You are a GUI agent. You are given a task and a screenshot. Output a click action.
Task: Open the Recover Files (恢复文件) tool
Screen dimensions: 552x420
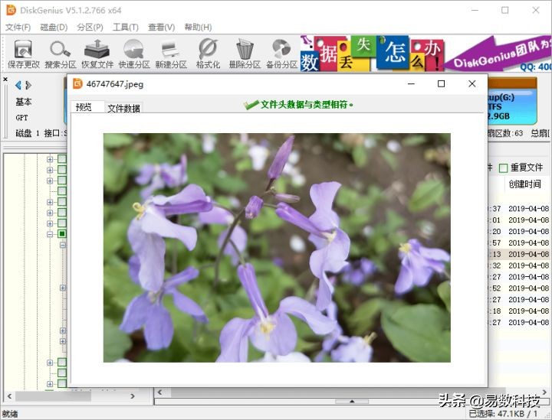coord(97,54)
